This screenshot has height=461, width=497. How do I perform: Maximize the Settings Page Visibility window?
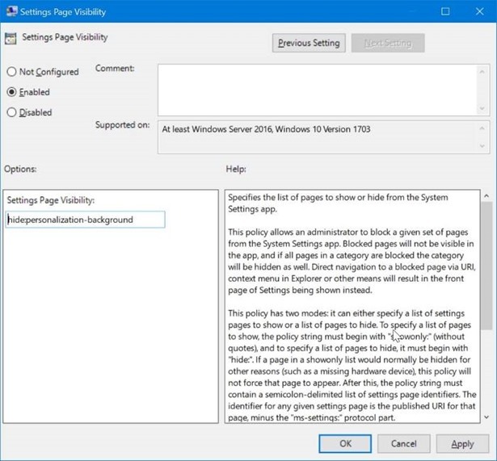(445, 11)
